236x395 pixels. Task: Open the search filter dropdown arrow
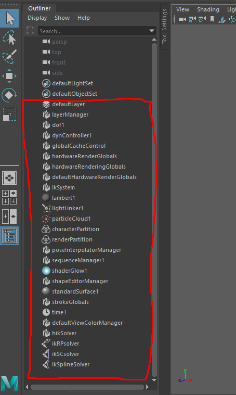(152, 31)
